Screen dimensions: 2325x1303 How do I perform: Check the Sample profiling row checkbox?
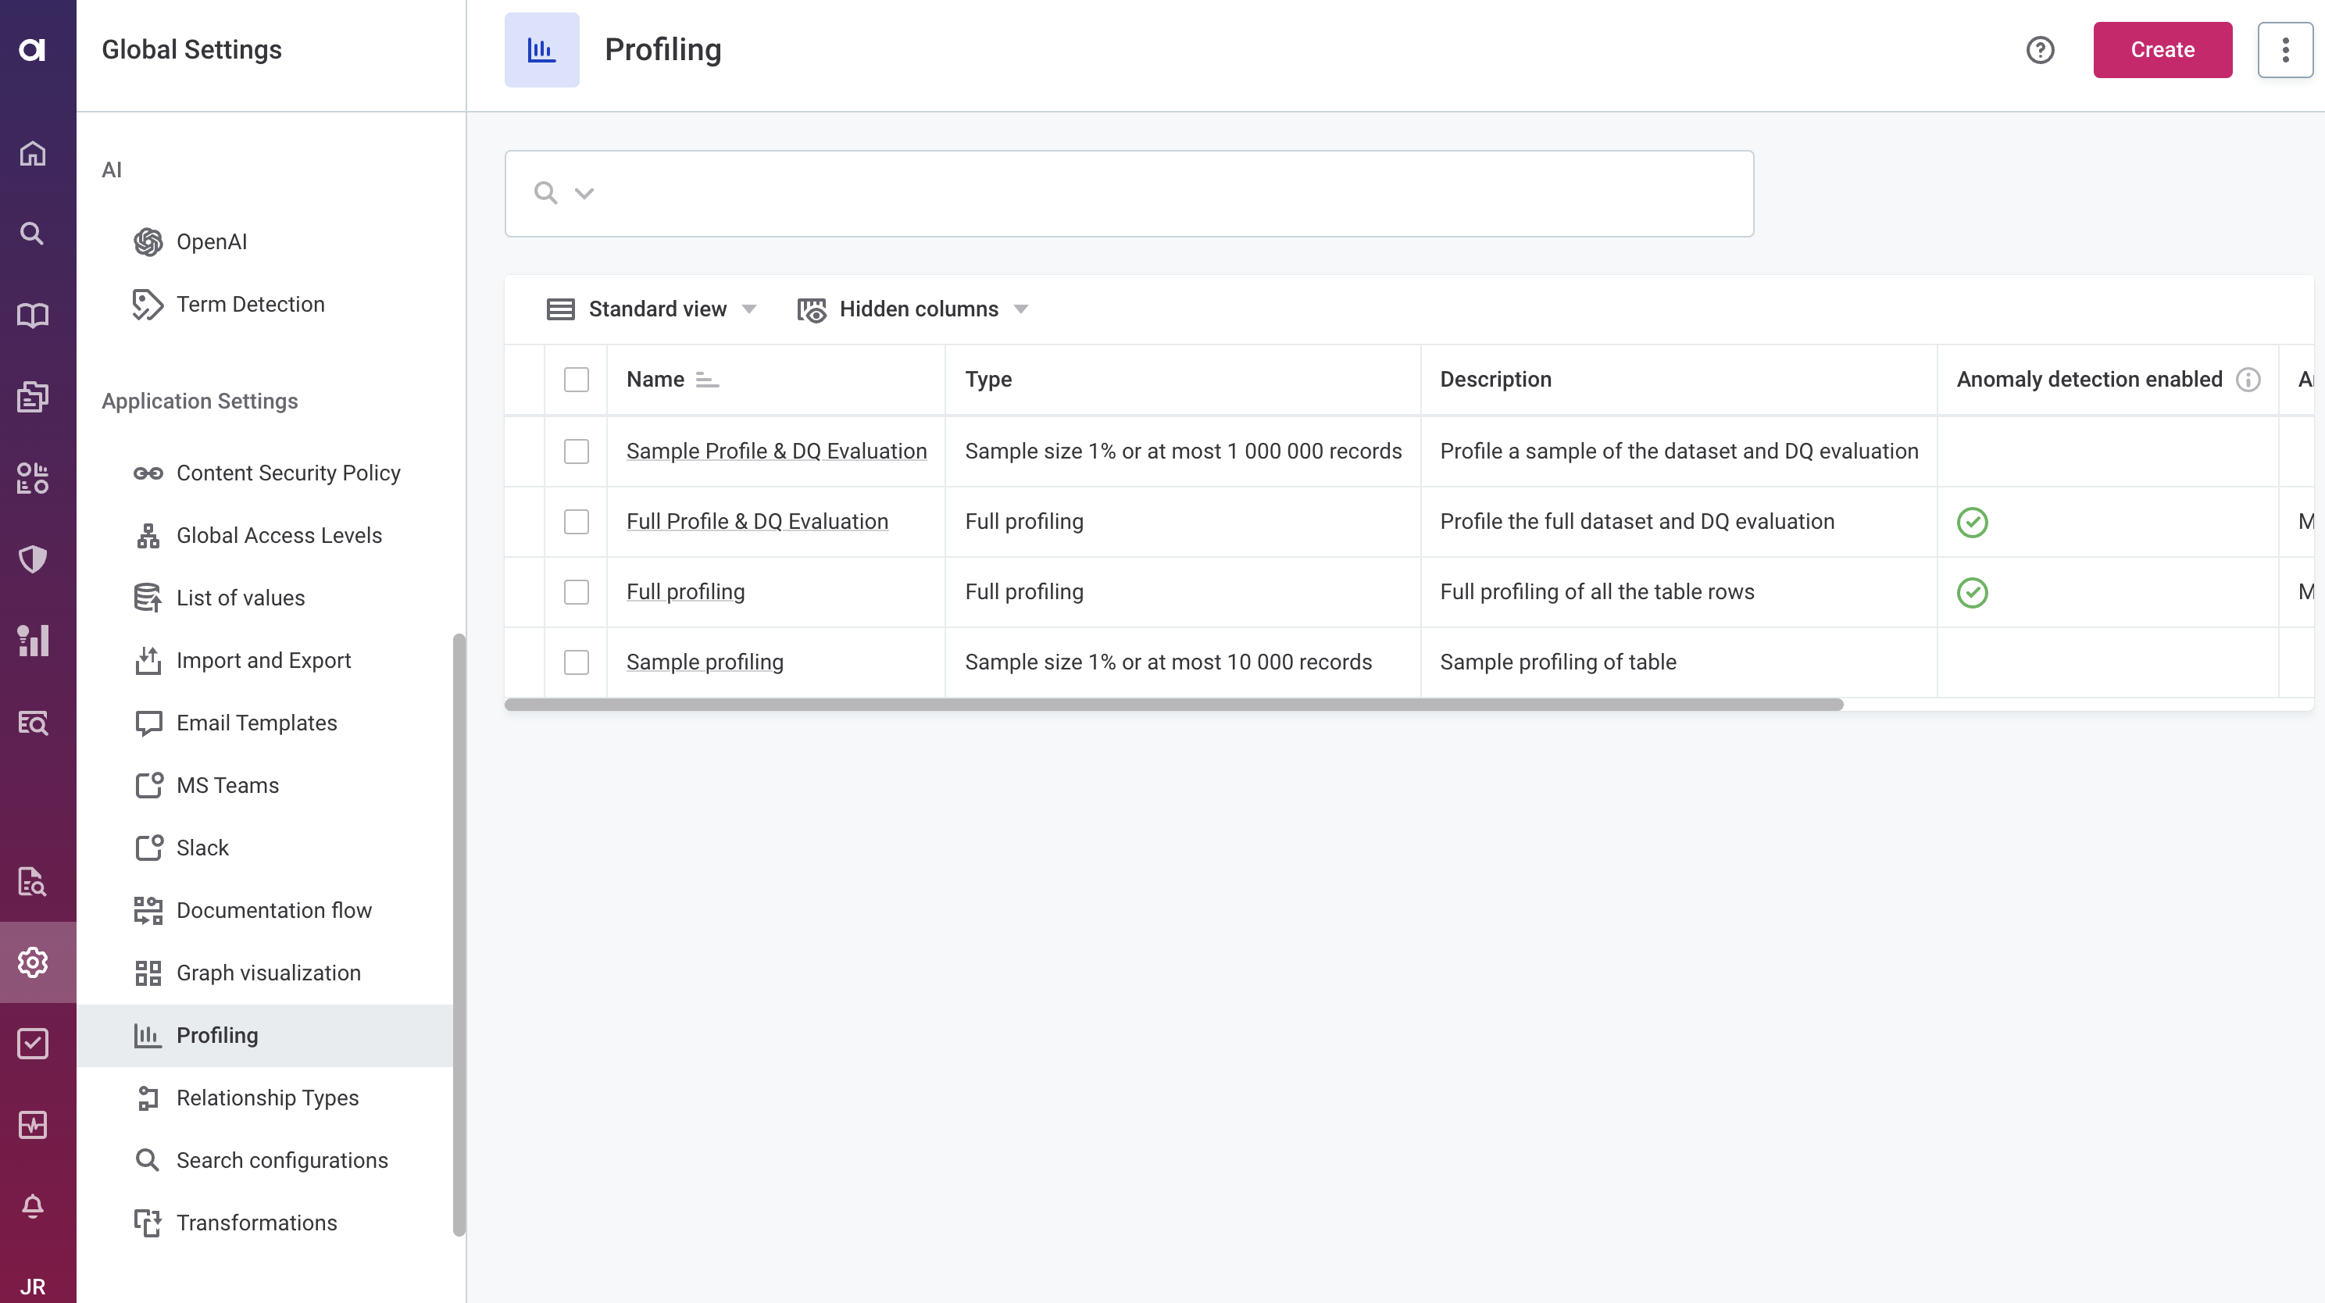click(577, 662)
